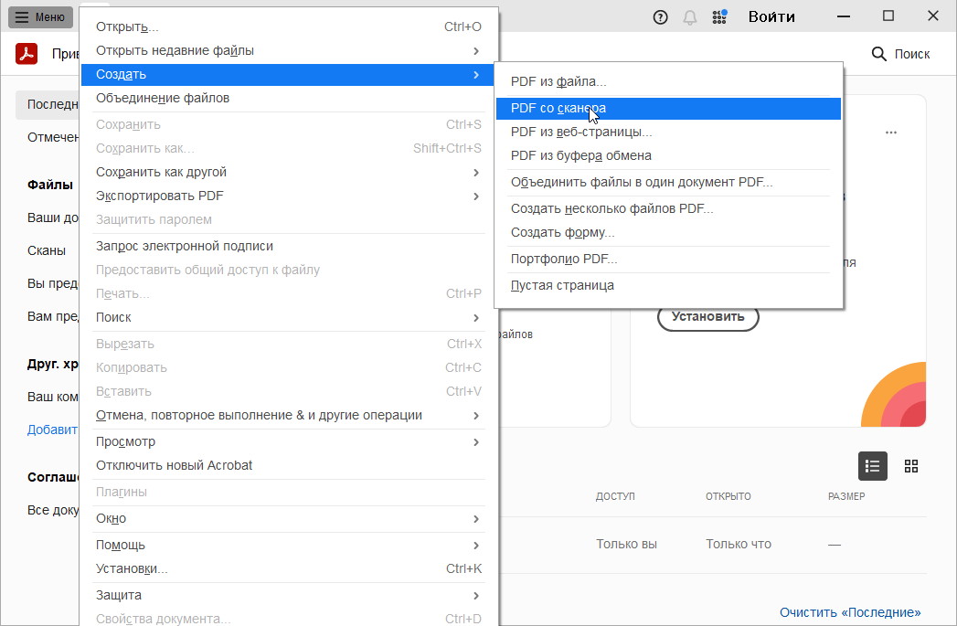Switch to list view icon
The height and width of the screenshot is (626, 957).
coord(872,466)
